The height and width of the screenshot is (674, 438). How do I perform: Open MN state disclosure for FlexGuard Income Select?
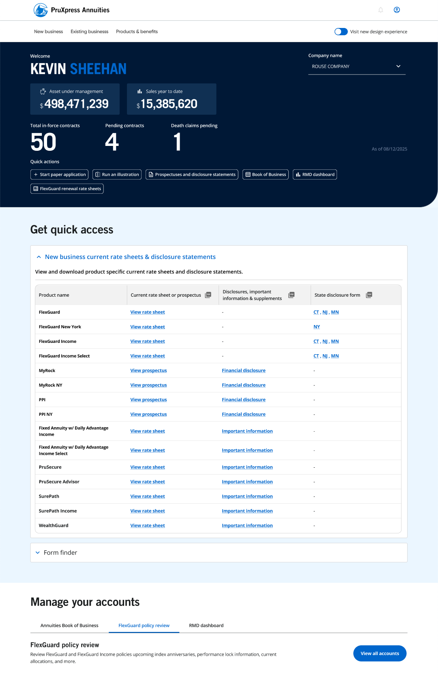click(x=335, y=356)
